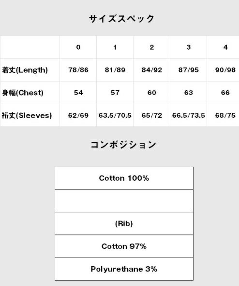Select size column header 4

point(225,47)
